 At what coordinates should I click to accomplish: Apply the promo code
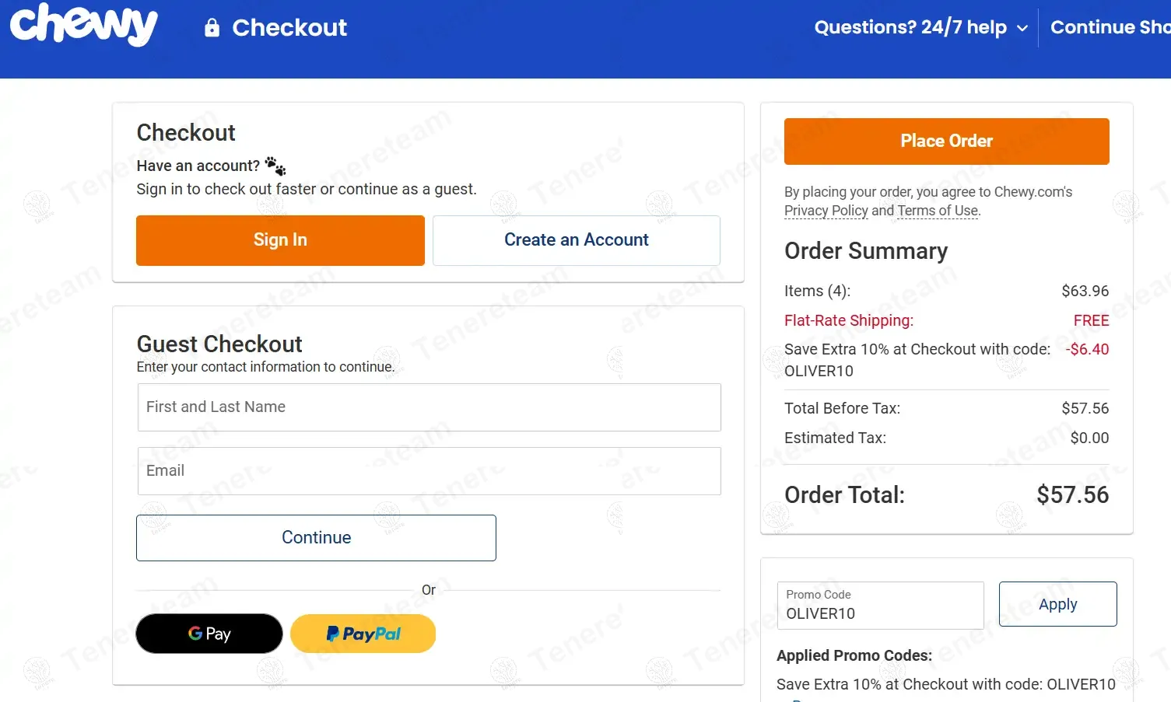click(x=1057, y=604)
